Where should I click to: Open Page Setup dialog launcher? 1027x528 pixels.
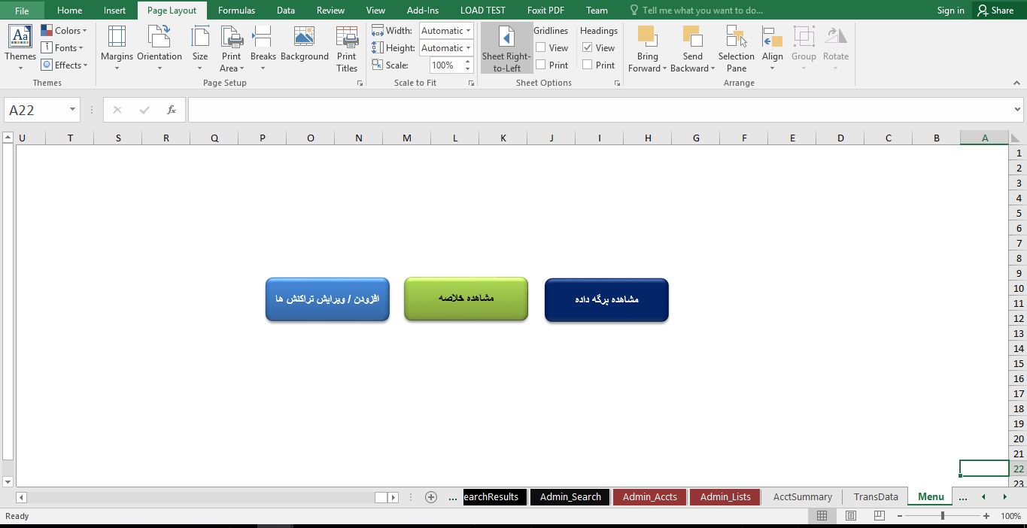click(360, 83)
